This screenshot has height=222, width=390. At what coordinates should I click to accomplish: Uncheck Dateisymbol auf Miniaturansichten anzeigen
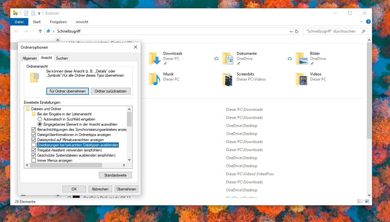point(34,140)
